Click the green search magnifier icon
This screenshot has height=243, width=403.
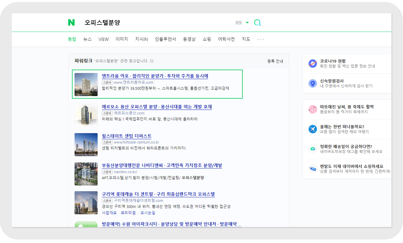coord(258,23)
